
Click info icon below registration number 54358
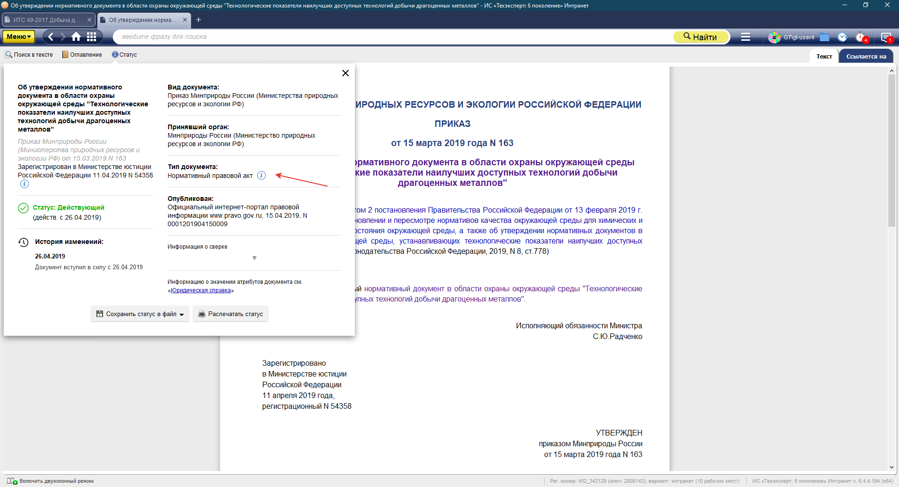coord(24,184)
